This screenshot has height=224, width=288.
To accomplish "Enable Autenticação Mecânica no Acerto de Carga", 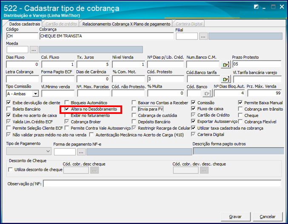I will point(91,135).
